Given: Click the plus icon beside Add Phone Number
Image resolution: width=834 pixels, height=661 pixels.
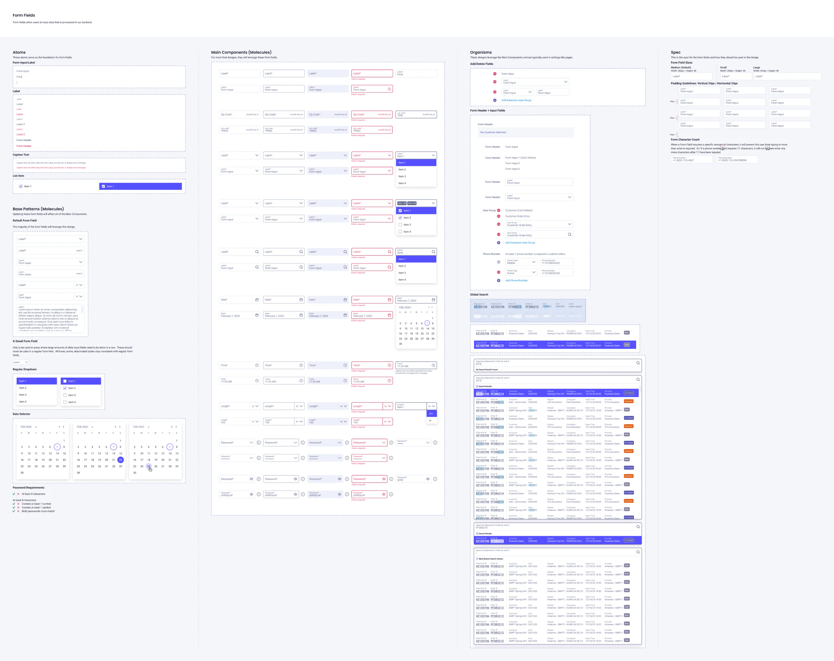Looking at the screenshot, I should tap(499, 281).
